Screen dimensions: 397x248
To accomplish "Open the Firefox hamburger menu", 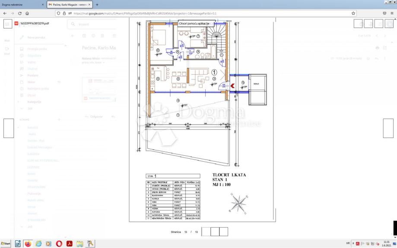I will click(393, 13).
